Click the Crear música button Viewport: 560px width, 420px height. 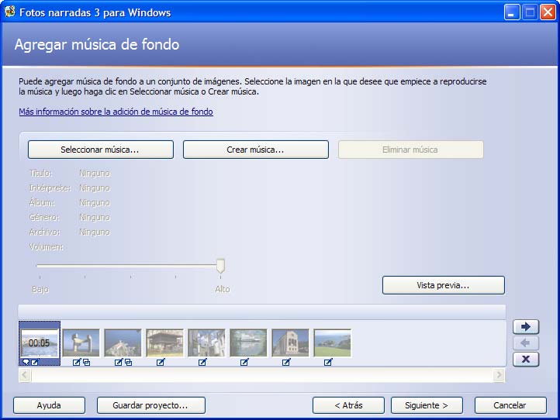pos(256,150)
